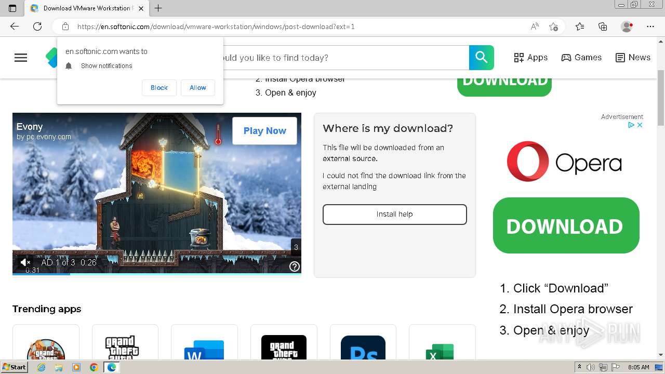This screenshot has height=374, width=665.
Task: Click the green search magnifier button
Action: pos(481,58)
